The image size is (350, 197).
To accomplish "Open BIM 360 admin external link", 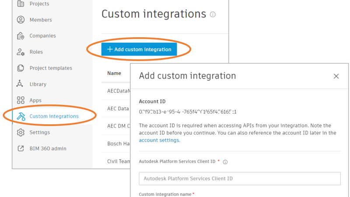I will (x=48, y=148).
